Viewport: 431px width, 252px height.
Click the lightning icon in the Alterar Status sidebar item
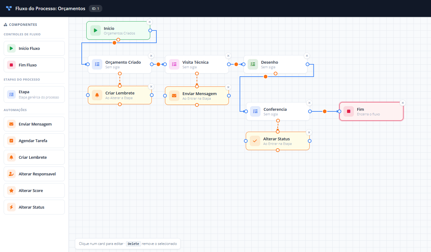coord(11,207)
